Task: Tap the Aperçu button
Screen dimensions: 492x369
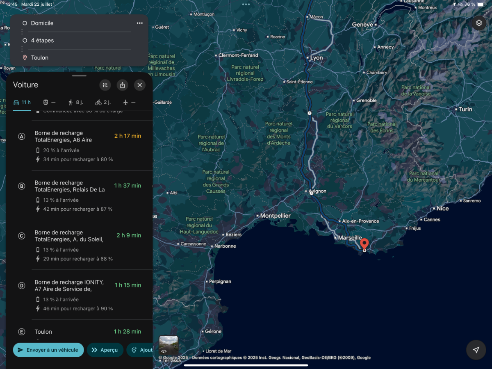Action: pyautogui.click(x=105, y=350)
